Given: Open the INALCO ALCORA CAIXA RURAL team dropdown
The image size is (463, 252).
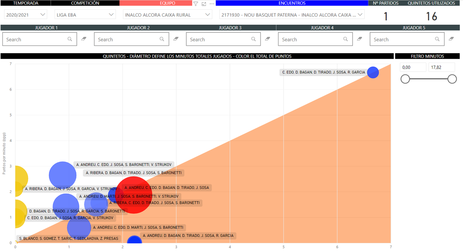Looking at the screenshot, I should pyautogui.click(x=167, y=15).
